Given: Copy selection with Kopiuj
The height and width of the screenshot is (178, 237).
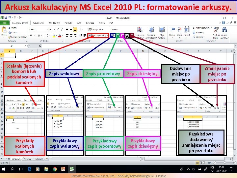Looking at the screenshot, I should 14,32.
